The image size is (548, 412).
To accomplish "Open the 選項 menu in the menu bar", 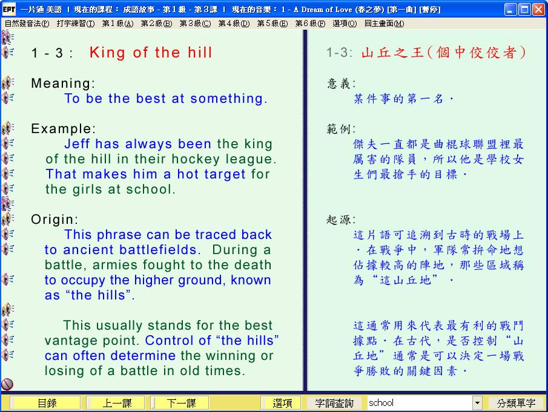I will pos(345,24).
